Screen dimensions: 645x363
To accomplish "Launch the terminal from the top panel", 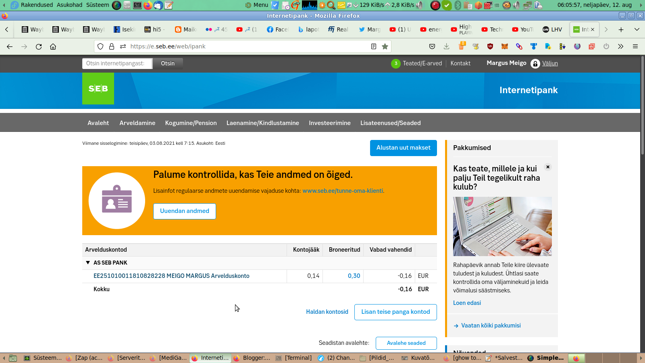I will pos(137,5).
